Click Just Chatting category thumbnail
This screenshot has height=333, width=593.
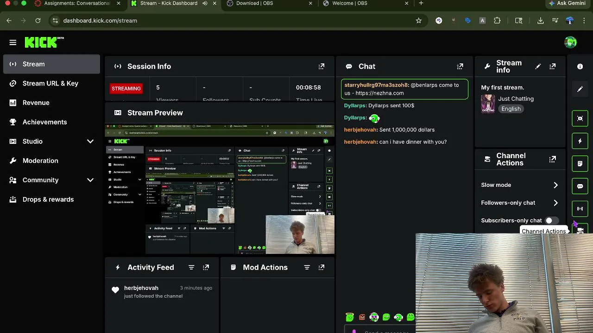488,104
